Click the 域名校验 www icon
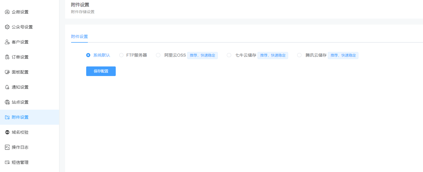The image size is (423, 172). point(7,132)
